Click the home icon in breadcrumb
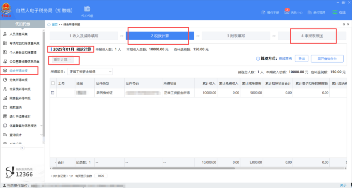 pyautogui.click(x=49, y=24)
